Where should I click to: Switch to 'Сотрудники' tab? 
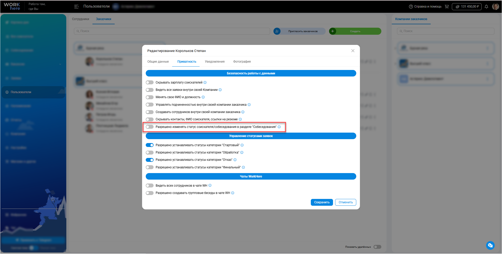coord(80,19)
